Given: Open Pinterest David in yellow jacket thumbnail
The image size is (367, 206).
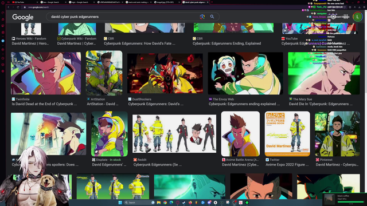Looking at the screenshot, I should click(337, 134).
